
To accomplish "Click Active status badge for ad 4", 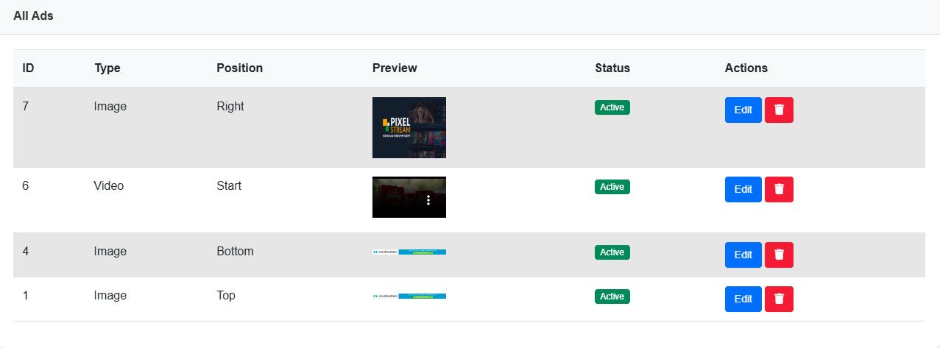I will point(612,252).
